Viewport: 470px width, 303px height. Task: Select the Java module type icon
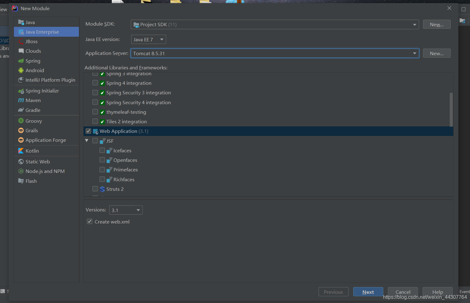pos(21,22)
